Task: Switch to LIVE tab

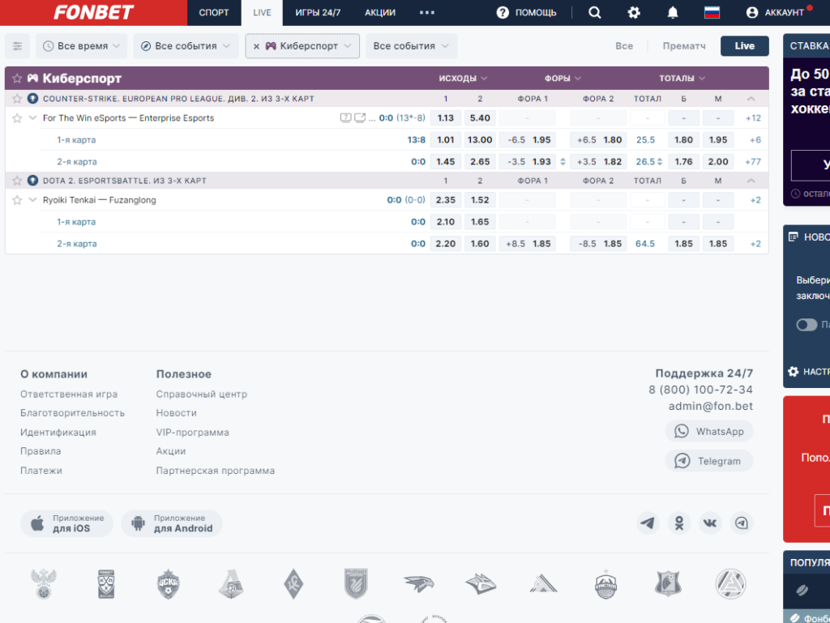Action: pos(262,13)
